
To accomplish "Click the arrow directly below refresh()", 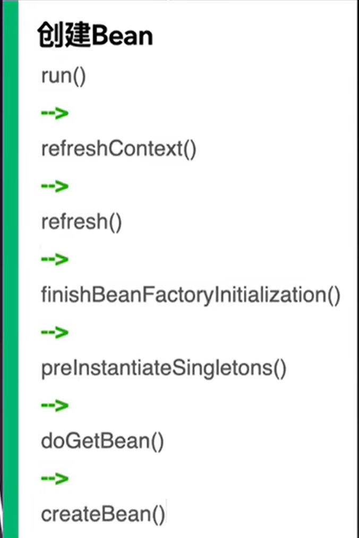I will click(x=55, y=259).
